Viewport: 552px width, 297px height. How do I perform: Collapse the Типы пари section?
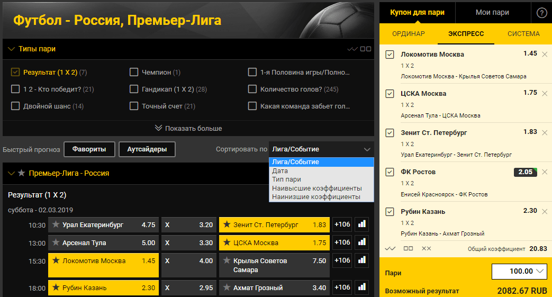pos(11,49)
